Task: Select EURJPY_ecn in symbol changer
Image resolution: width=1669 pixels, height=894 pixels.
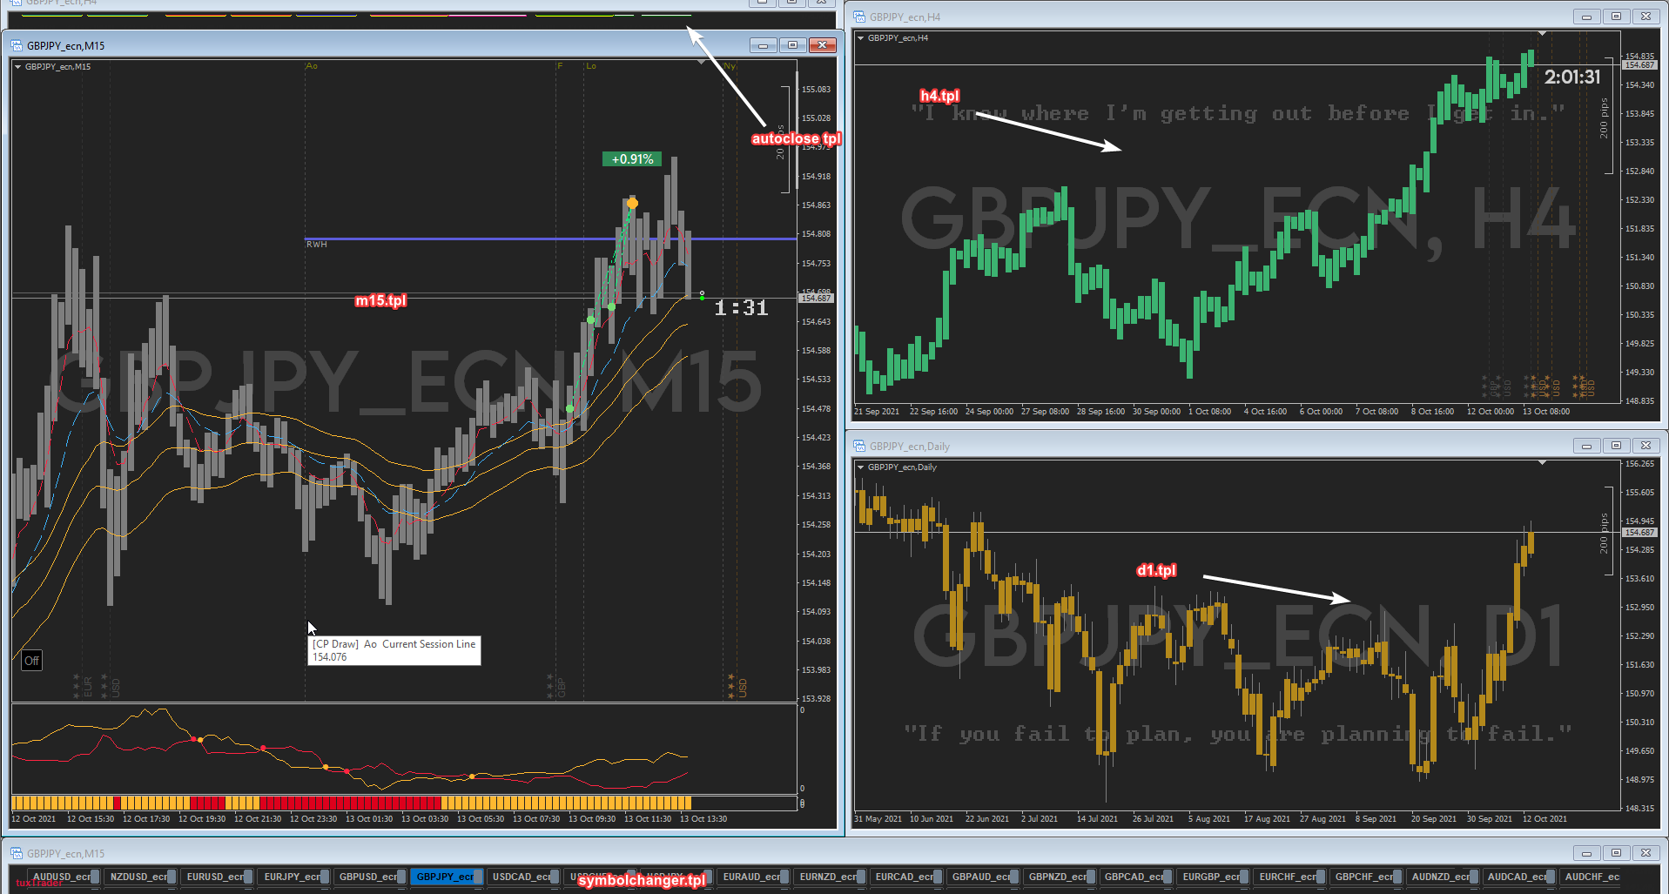Action: (x=293, y=877)
